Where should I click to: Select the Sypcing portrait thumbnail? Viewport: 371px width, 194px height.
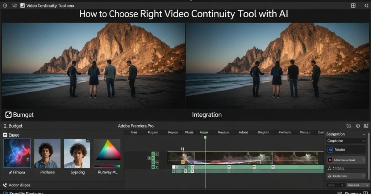pos(77,153)
